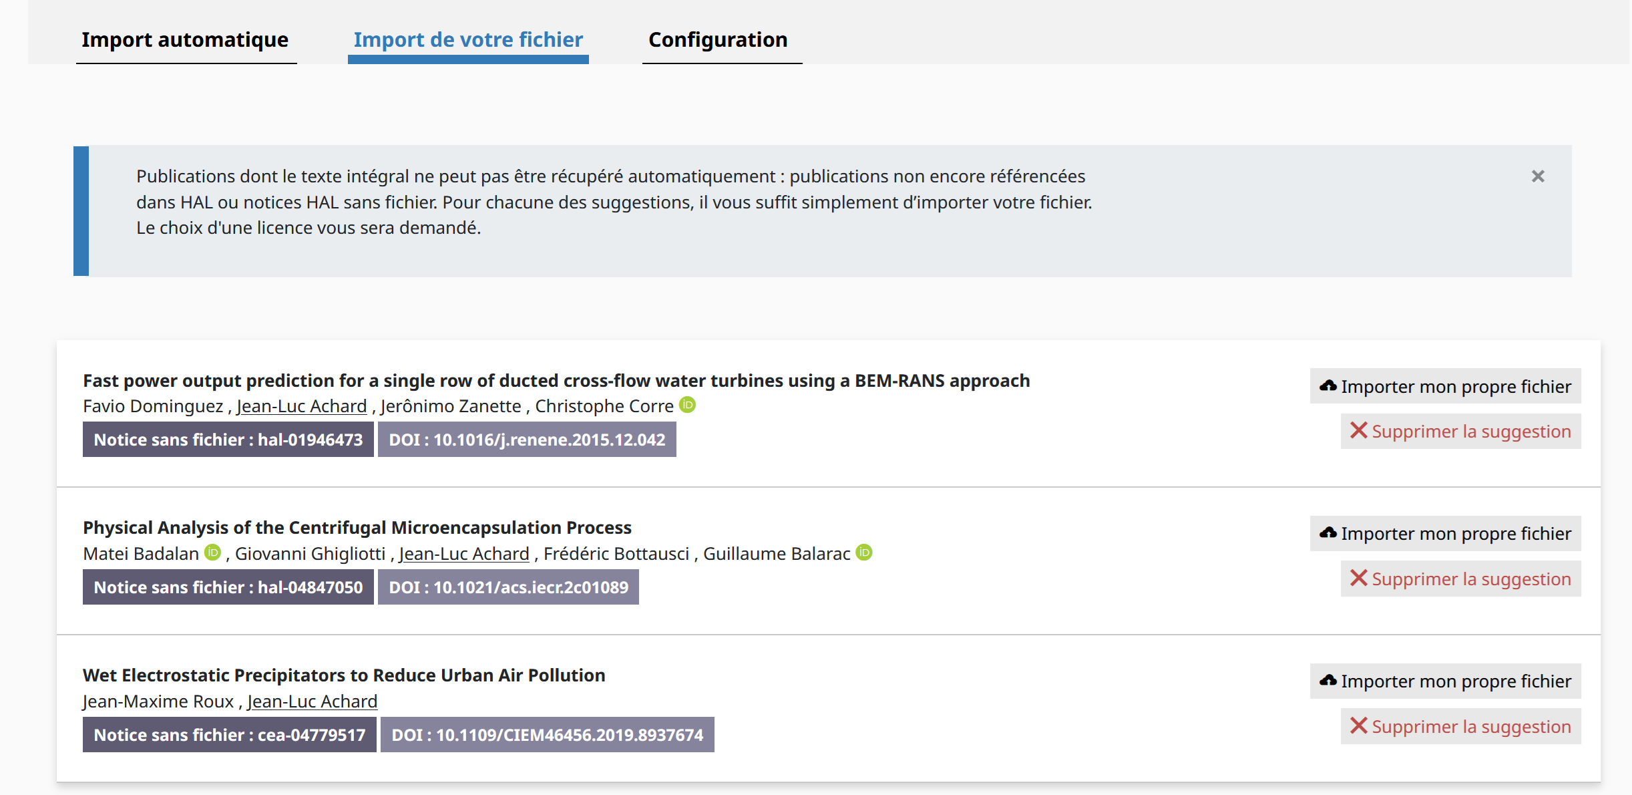Import own file for Microencapsulation Process paper
The width and height of the screenshot is (1632, 795).
coord(1445,533)
